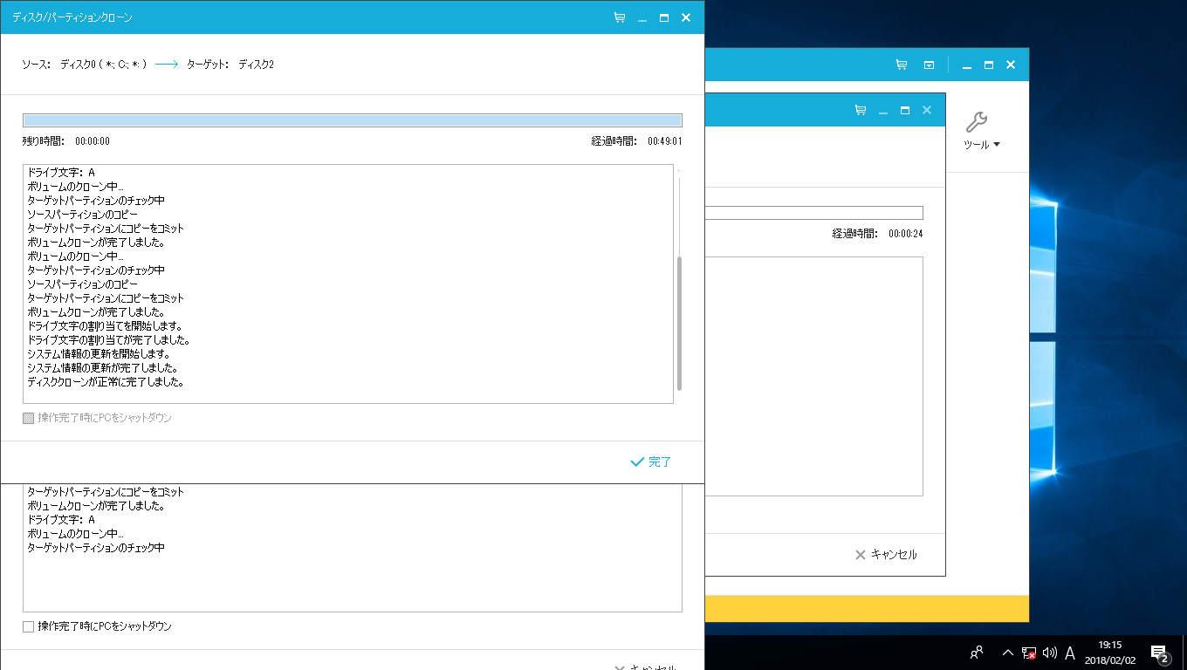
Task: Click the 経過時間 value 00:49:01
Action: tap(665, 141)
